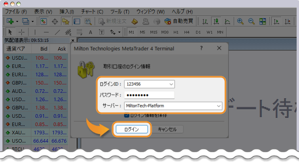Select the horizontal line tool
The width and height of the screenshot is (299, 162).
46,32
